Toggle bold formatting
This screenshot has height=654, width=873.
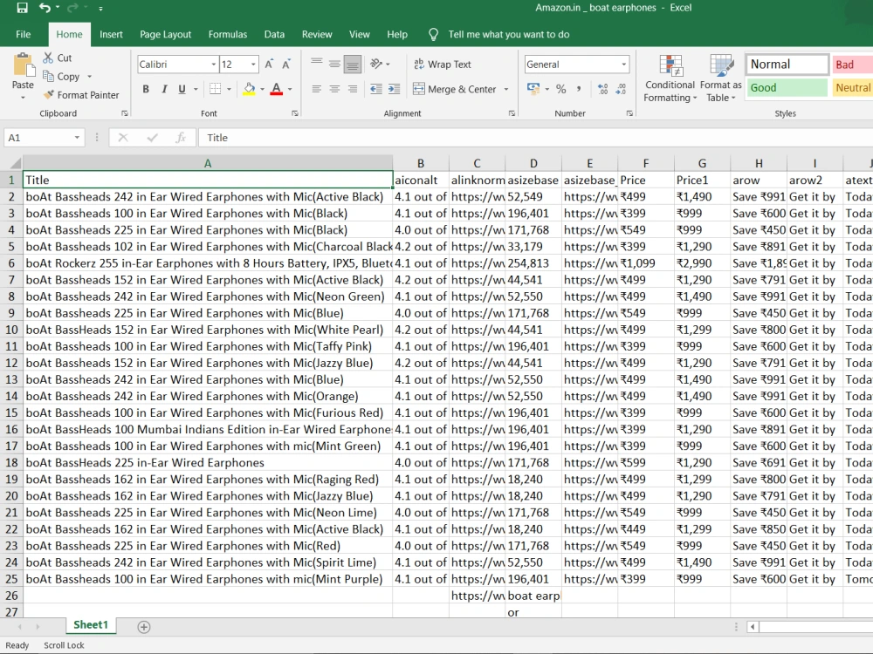pyautogui.click(x=146, y=89)
